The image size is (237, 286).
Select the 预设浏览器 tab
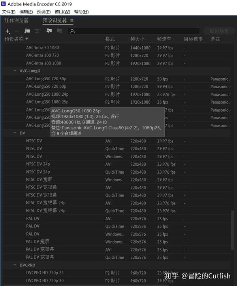pyautogui.click(x=55, y=21)
